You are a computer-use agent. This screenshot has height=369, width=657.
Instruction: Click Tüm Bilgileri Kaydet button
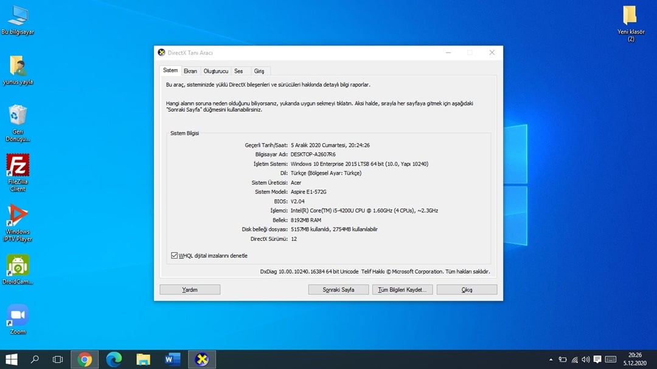coord(402,289)
